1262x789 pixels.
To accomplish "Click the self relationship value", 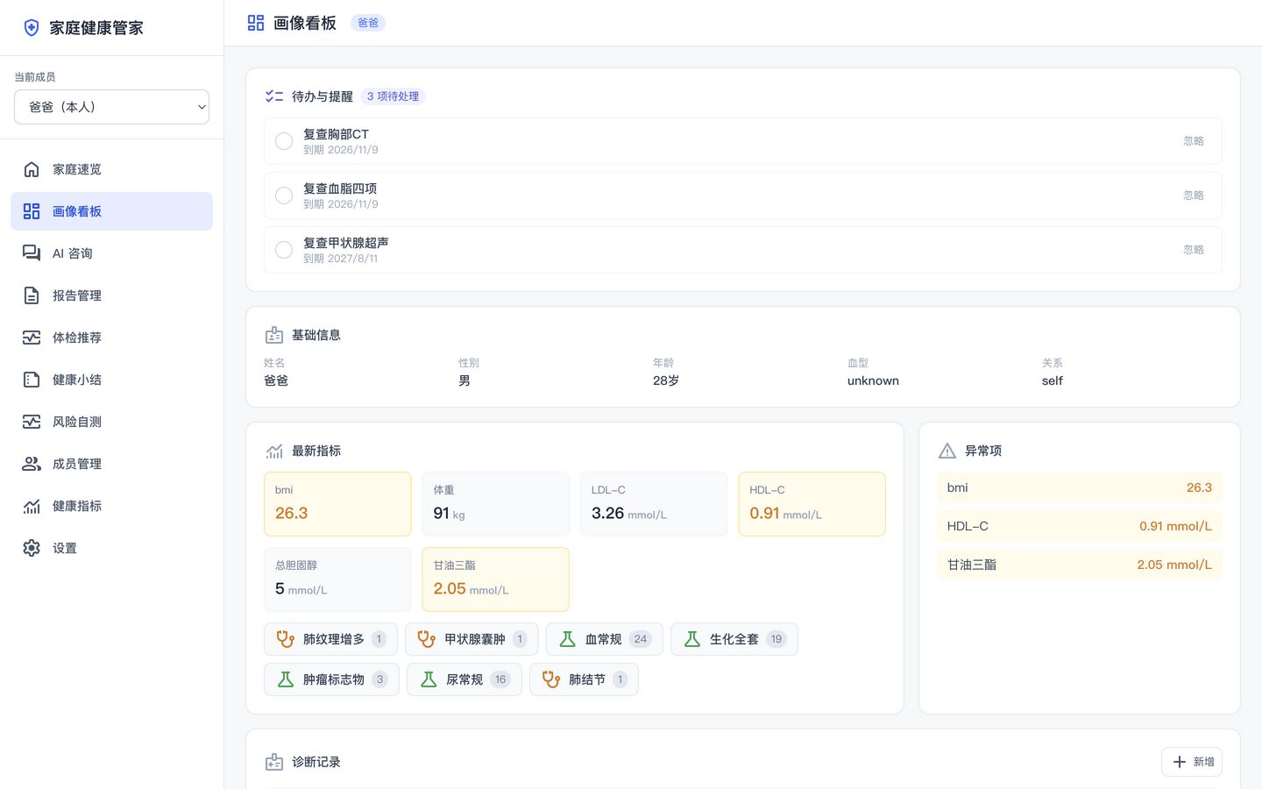I will click(1053, 380).
